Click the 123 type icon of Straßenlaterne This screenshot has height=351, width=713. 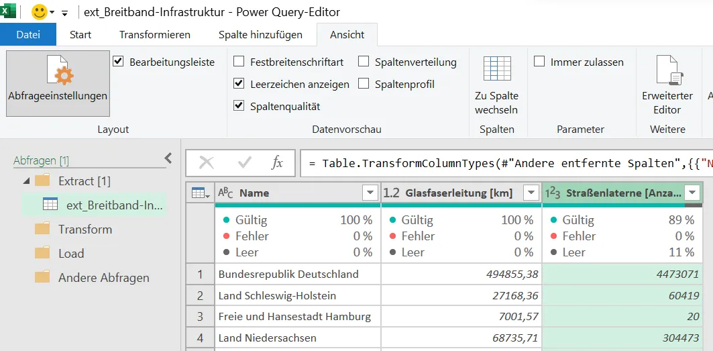[553, 193]
